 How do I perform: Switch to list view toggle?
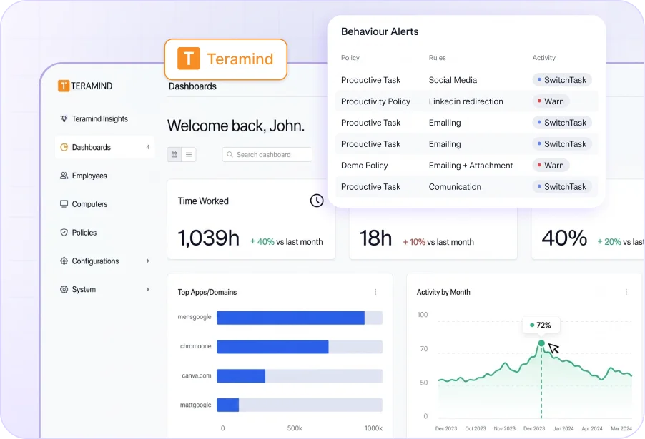point(189,154)
